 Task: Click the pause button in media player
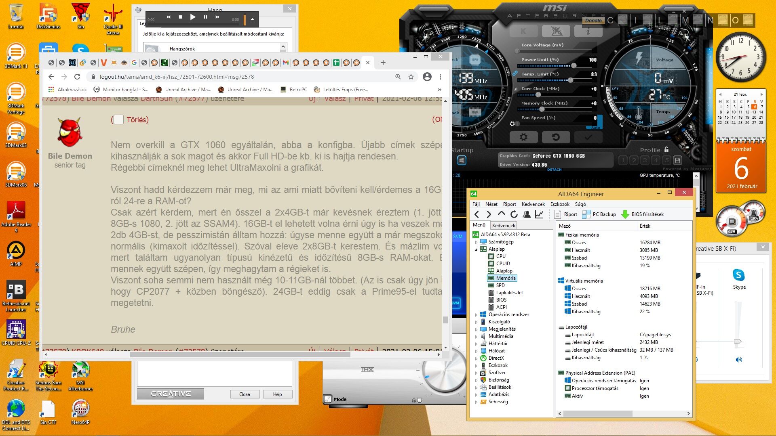point(205,17)
